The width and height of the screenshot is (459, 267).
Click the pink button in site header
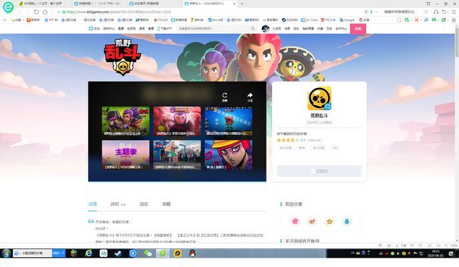coord(357,29)
